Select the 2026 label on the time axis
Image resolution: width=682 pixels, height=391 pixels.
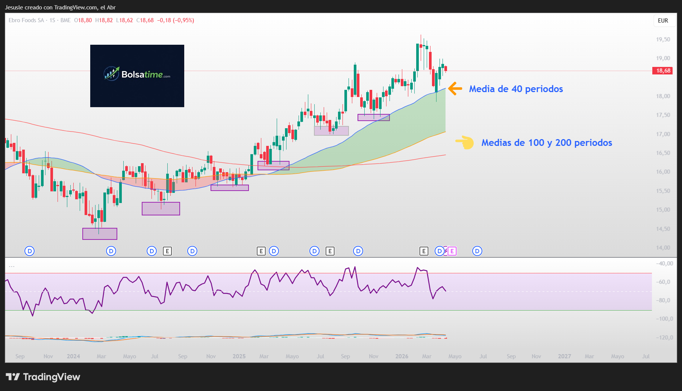[x=402, y=356]
